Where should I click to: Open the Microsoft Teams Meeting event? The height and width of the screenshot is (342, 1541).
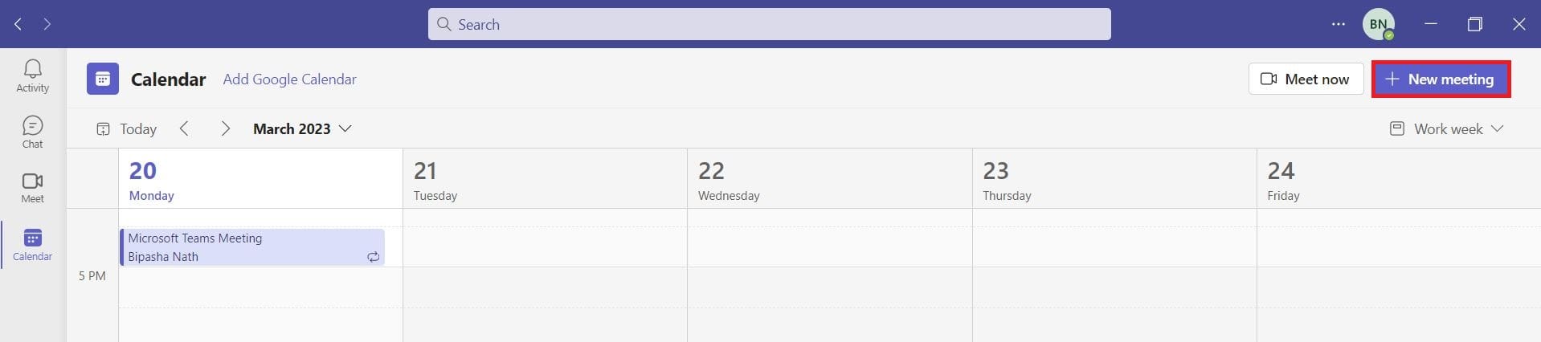tap(251, 247)
